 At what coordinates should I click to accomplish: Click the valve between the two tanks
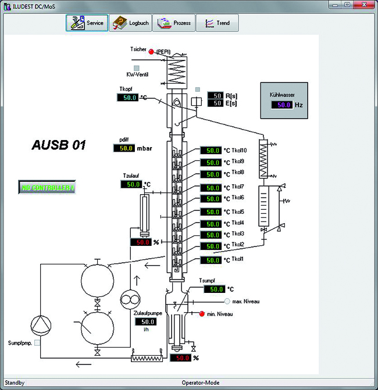coord(98,303)
